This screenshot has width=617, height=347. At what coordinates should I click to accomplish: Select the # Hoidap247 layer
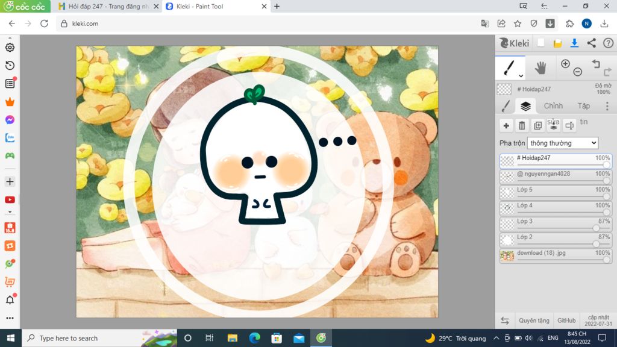556,161
